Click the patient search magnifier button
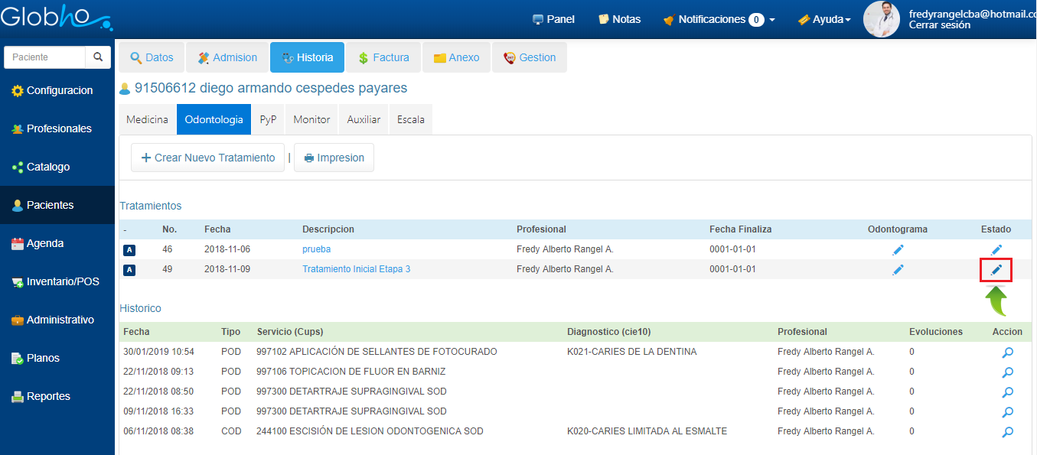The image size is (1037, 455). [98, 57]
